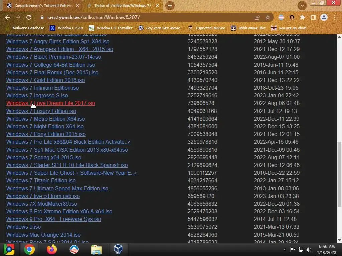Share this page from address bar

(257, 17)
